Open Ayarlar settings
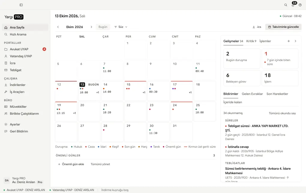306x193 pixels. click(25, 124)
